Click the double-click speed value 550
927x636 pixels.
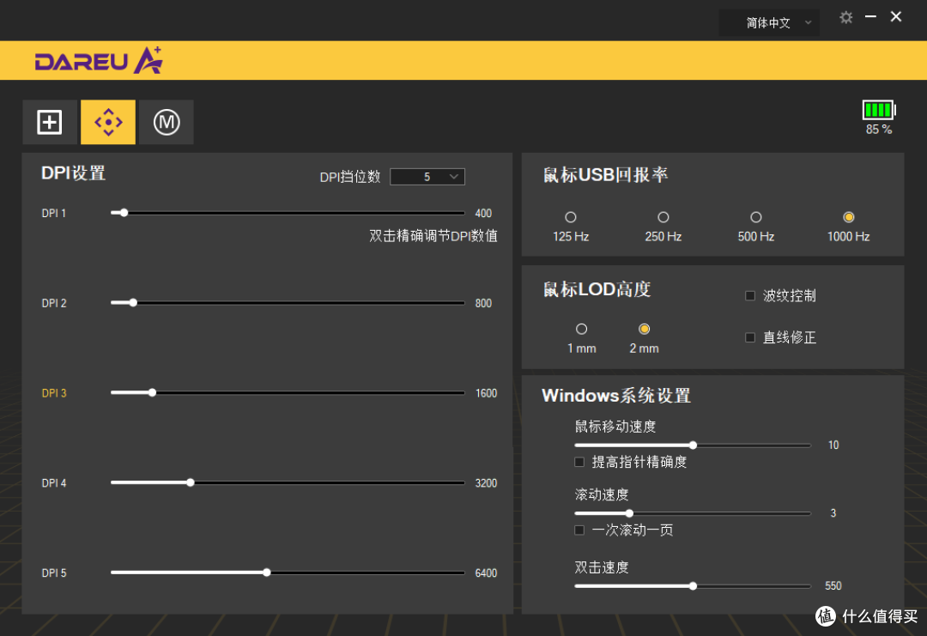coord(833,585)
